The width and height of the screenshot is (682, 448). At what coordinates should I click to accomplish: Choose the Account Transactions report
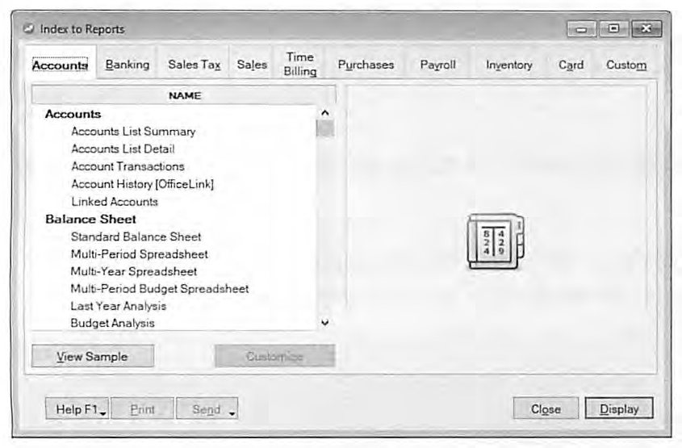pyautogui.click(x=128, y=166)
